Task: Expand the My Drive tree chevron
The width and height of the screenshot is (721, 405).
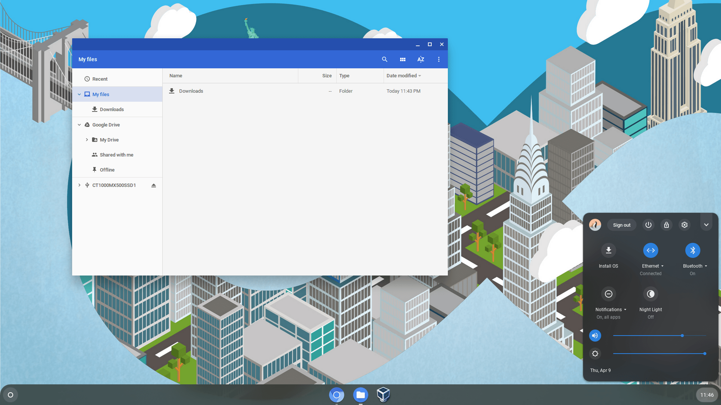Action: pyautogui.click(x=87, y=140)
